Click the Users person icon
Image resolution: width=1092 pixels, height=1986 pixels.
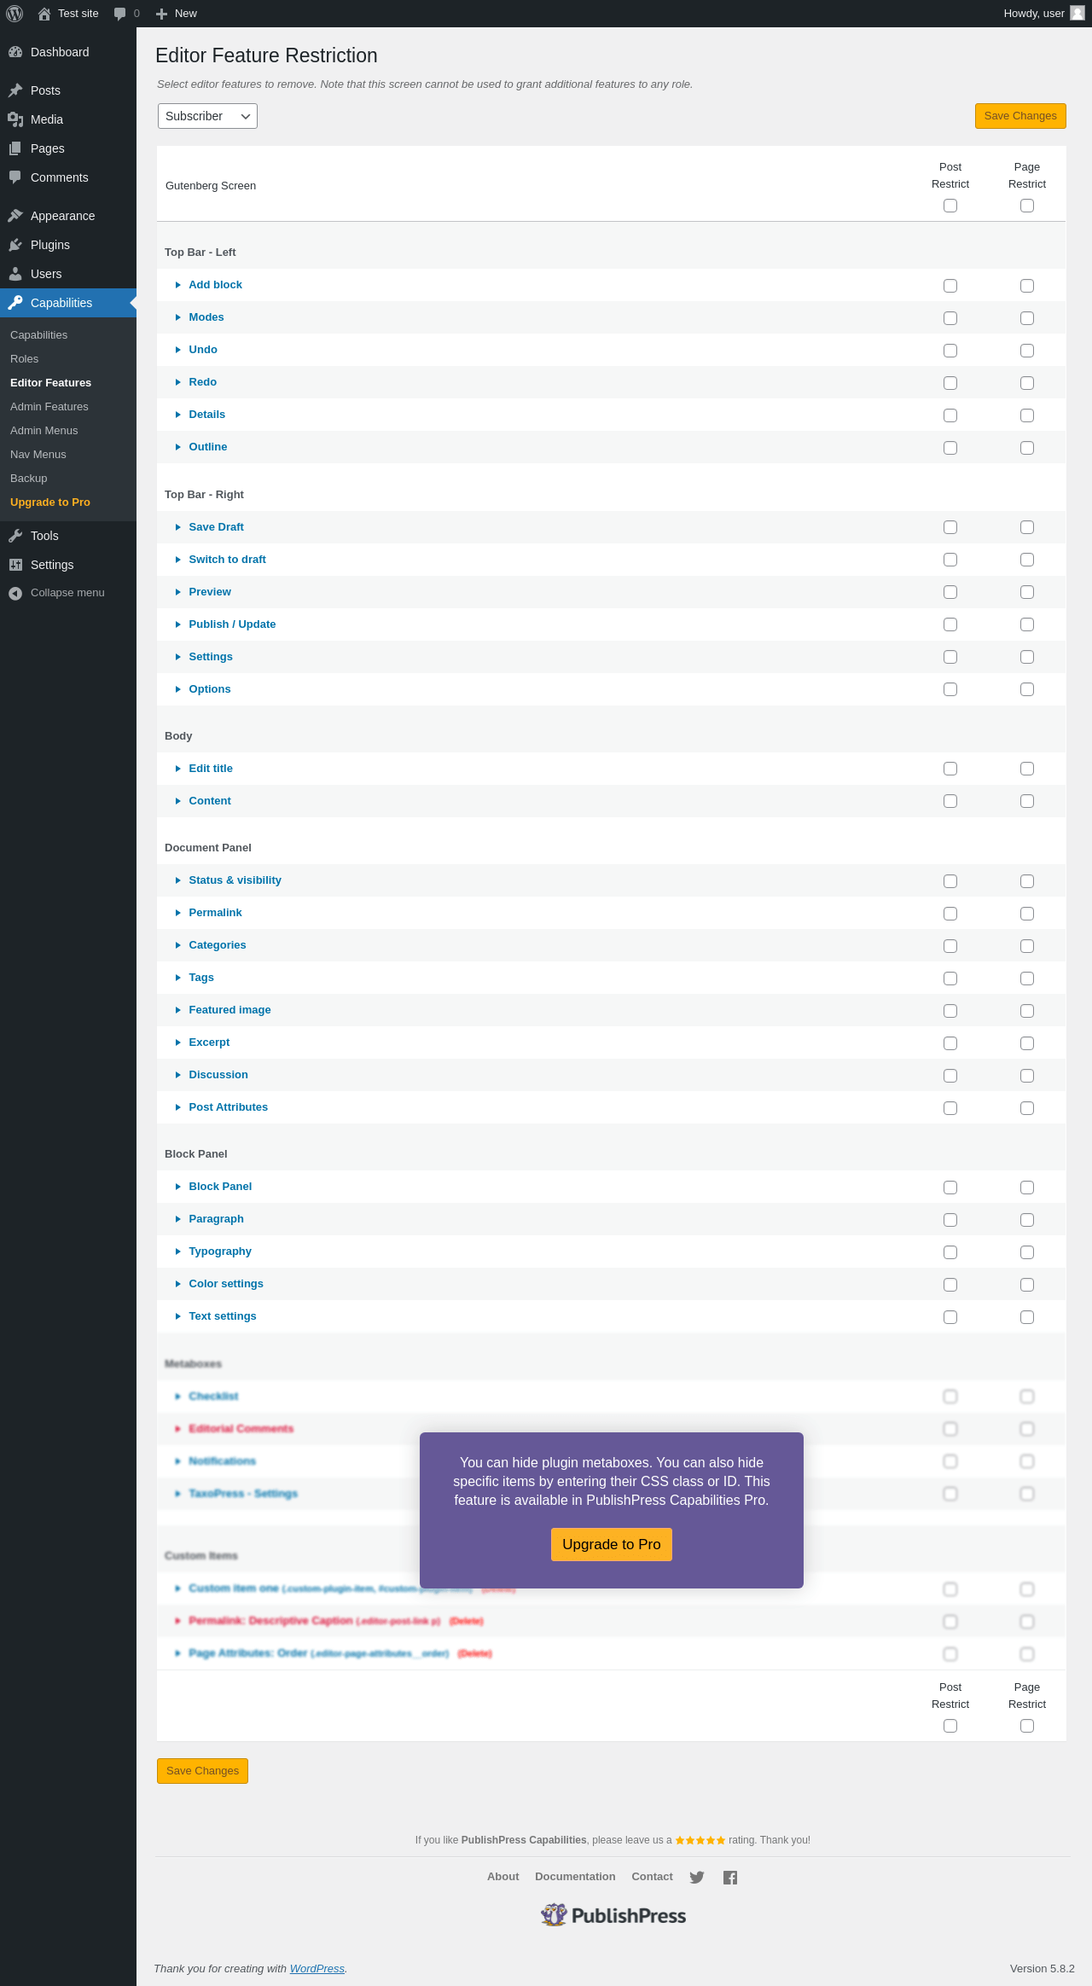pos(15,274)
